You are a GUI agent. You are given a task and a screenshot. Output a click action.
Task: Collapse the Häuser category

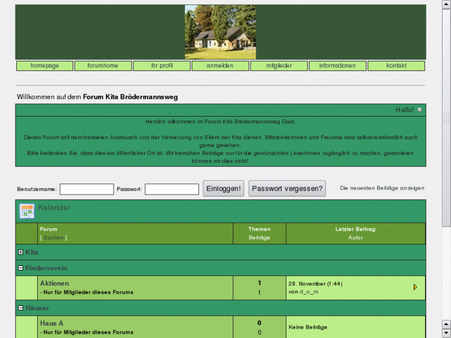pos(21,308)
